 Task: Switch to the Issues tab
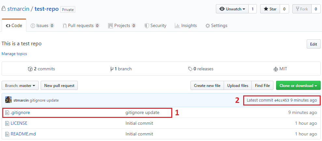(x=42, y=26)
